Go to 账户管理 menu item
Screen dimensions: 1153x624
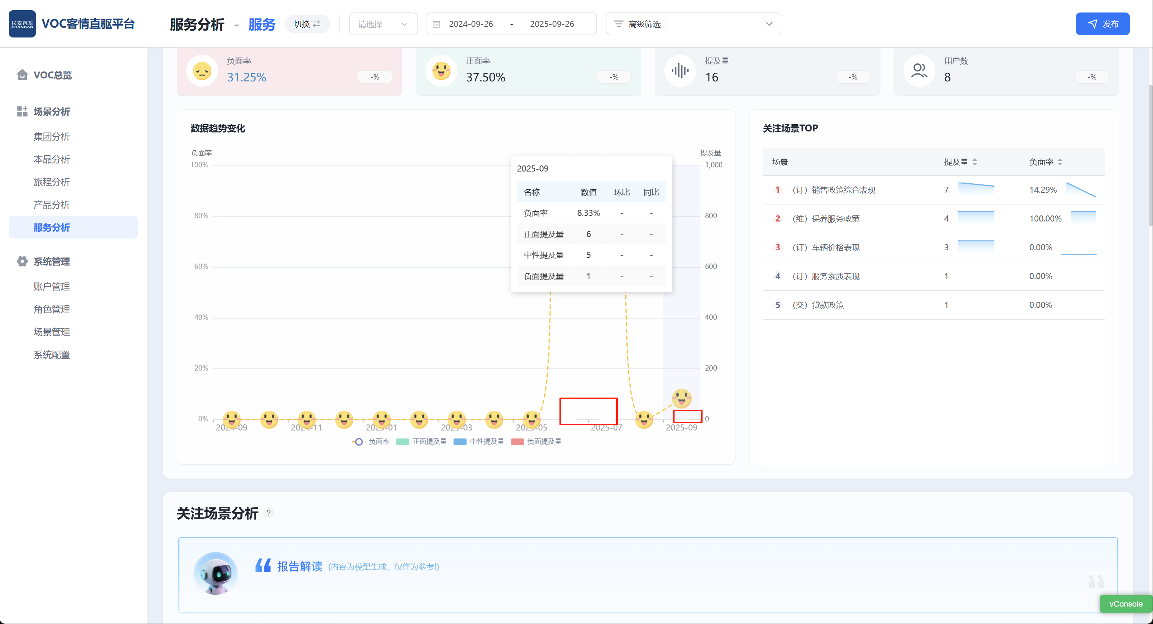click(52, 287)
